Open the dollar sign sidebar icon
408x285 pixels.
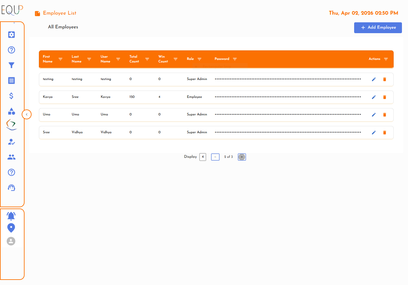pyautogui.click(x=11, y=96)
